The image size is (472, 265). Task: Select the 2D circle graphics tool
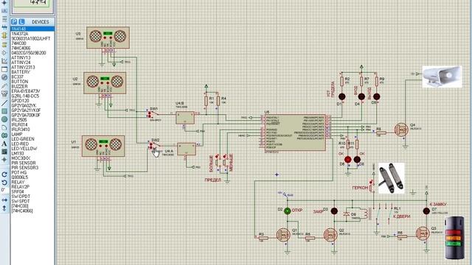pyautogui.click(x=4, y=119)
